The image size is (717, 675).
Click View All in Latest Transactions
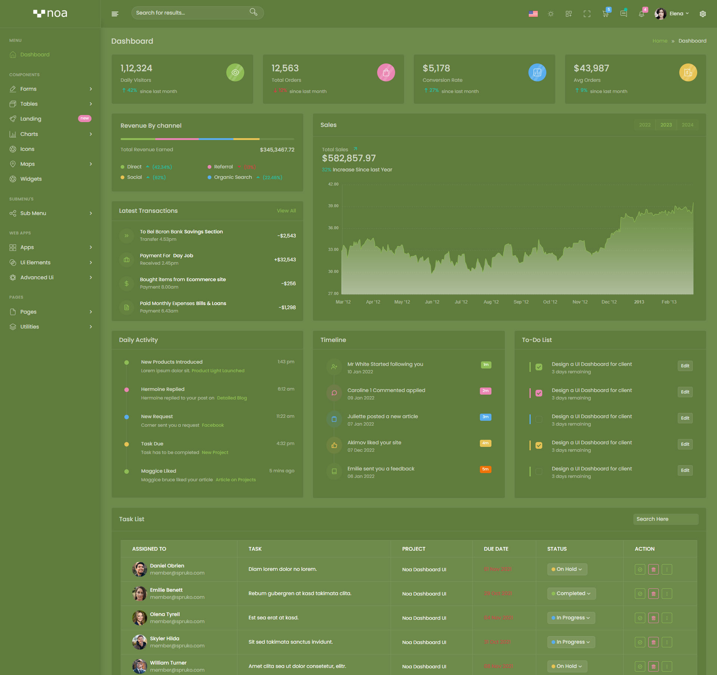click(286, 211)
